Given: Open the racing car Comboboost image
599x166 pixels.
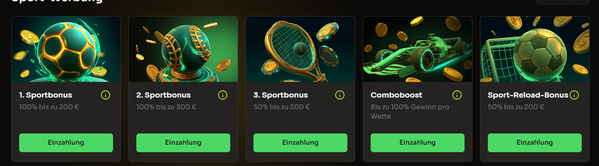Looking at the screenshot, I should tap(418, 49).
